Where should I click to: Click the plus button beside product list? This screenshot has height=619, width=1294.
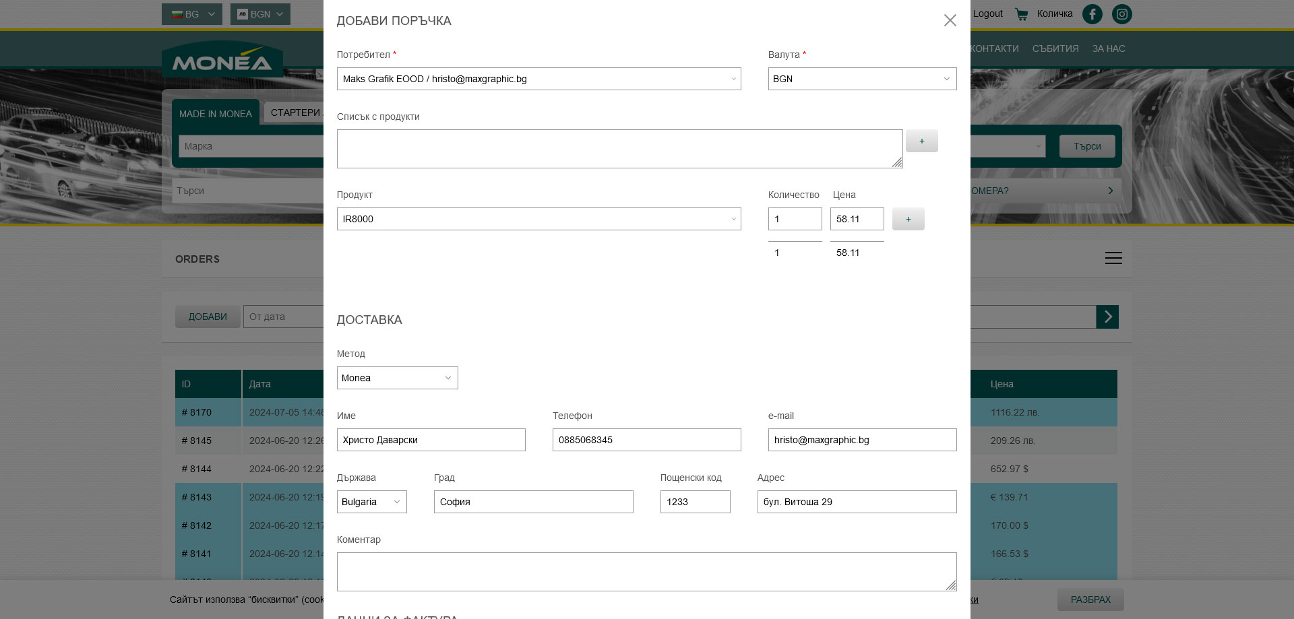coord(921,141)
